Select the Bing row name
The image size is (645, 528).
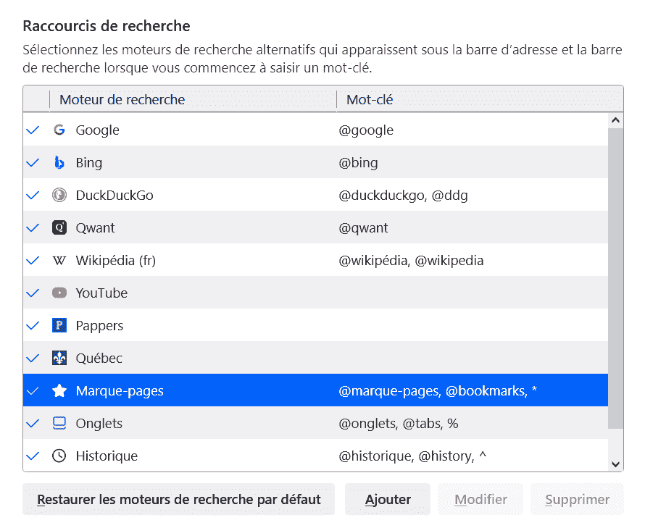pyautogui.click(x=89, y=162)
